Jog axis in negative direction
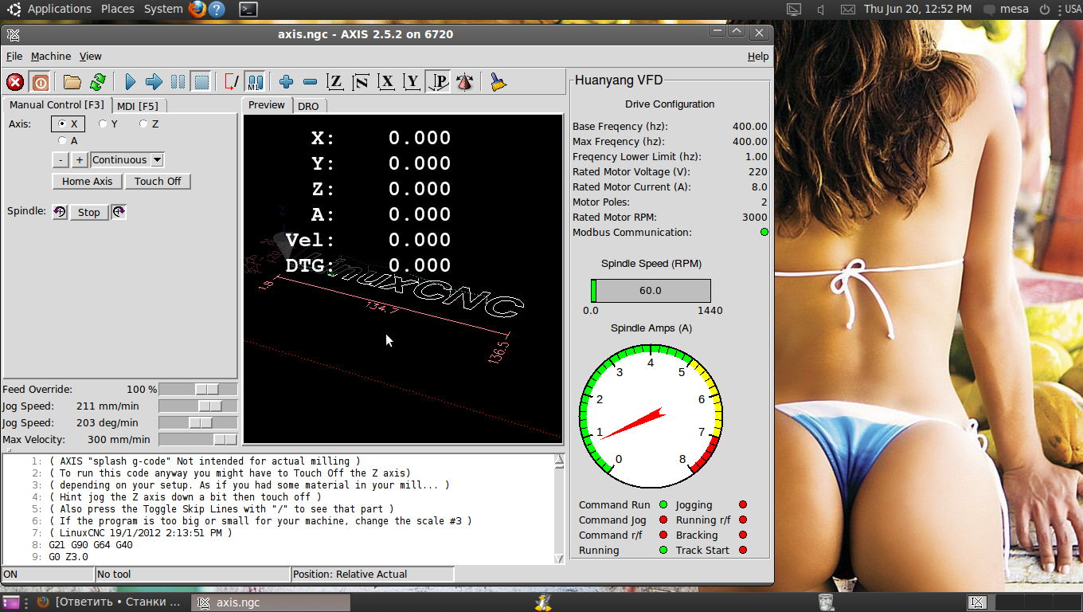The height and width of the screenshot is (612, 1083). (61, 160)
